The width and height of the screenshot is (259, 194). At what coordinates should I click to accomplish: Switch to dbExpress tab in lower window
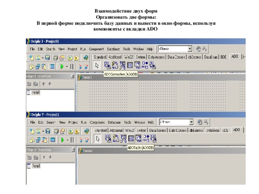196,130
